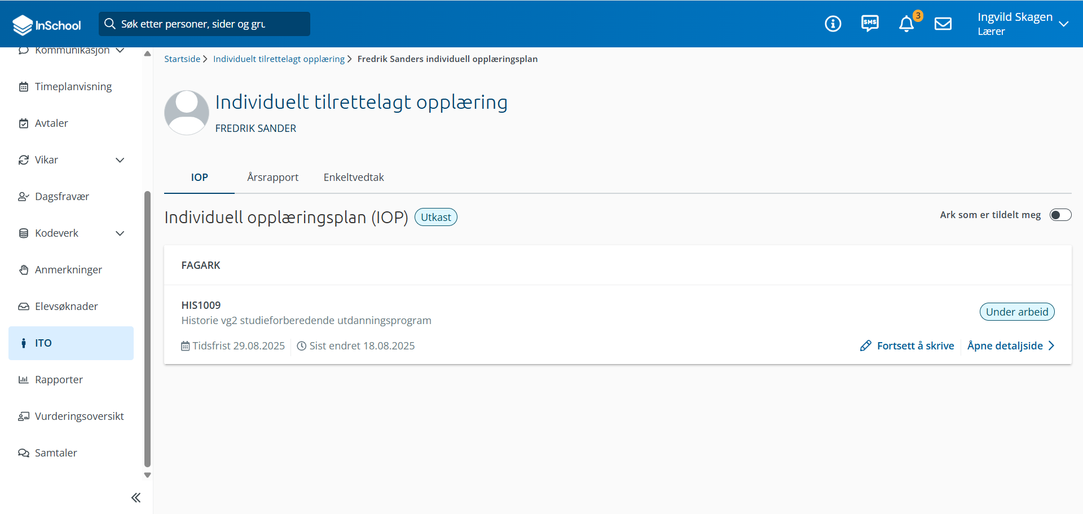Click the HIS1009 subject code

(x=201, y=305)
